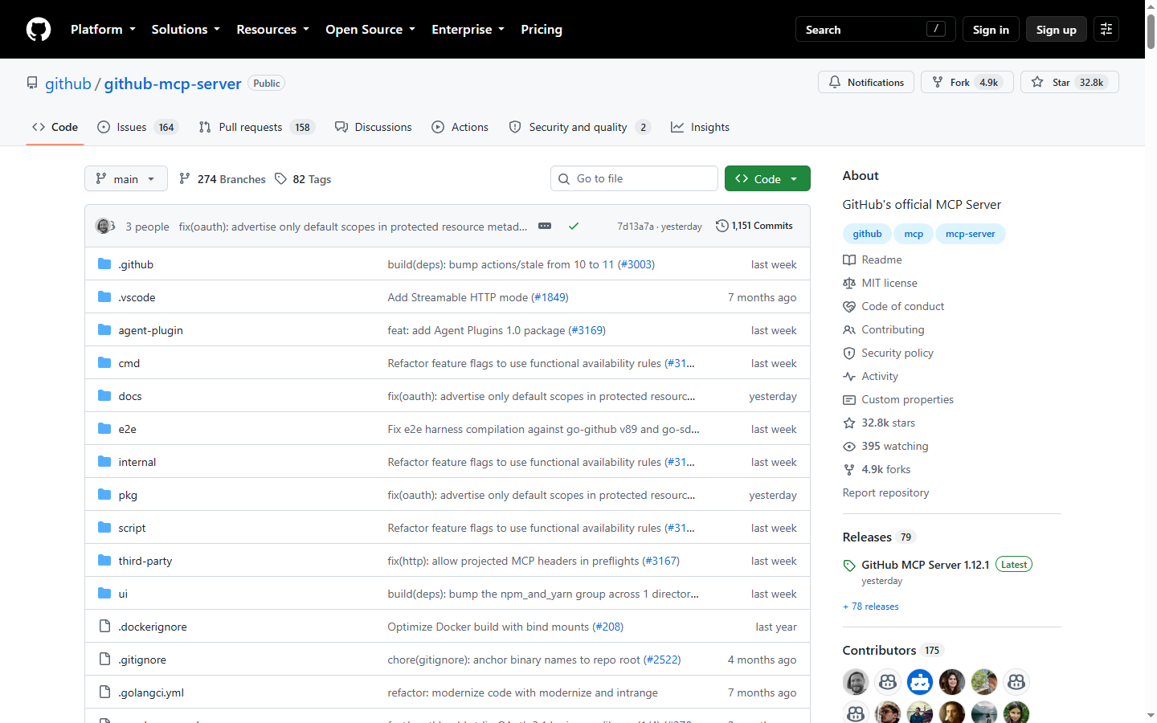Screen dimensions: 1157x723
Task: Go to the Pricing page
Action: (x=542, y=29)
